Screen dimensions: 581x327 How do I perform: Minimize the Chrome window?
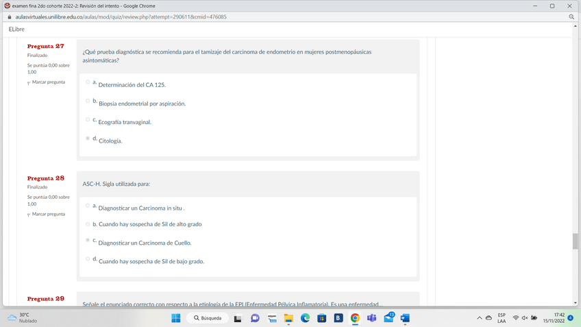click(x=535, y=6)
